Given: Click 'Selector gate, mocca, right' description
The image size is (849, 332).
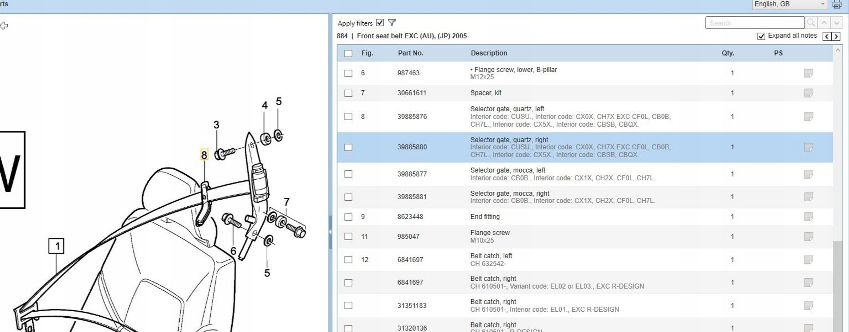Looking at the screenshot, I should tap(510, 193).
